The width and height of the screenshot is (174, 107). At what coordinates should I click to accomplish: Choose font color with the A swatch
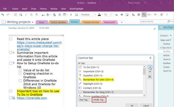pyautogui.click(x=99, y=15)
